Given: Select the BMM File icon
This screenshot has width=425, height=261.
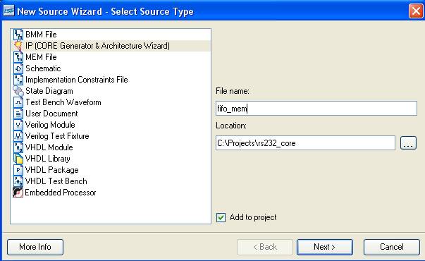Looking at the screenshot, I should (18, 35).
